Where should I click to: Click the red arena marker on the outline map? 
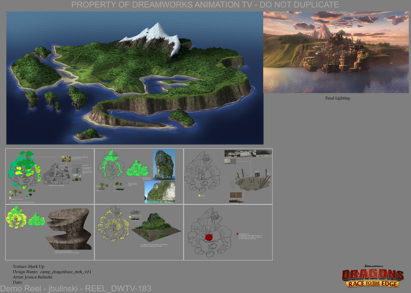tap(209, 237)
